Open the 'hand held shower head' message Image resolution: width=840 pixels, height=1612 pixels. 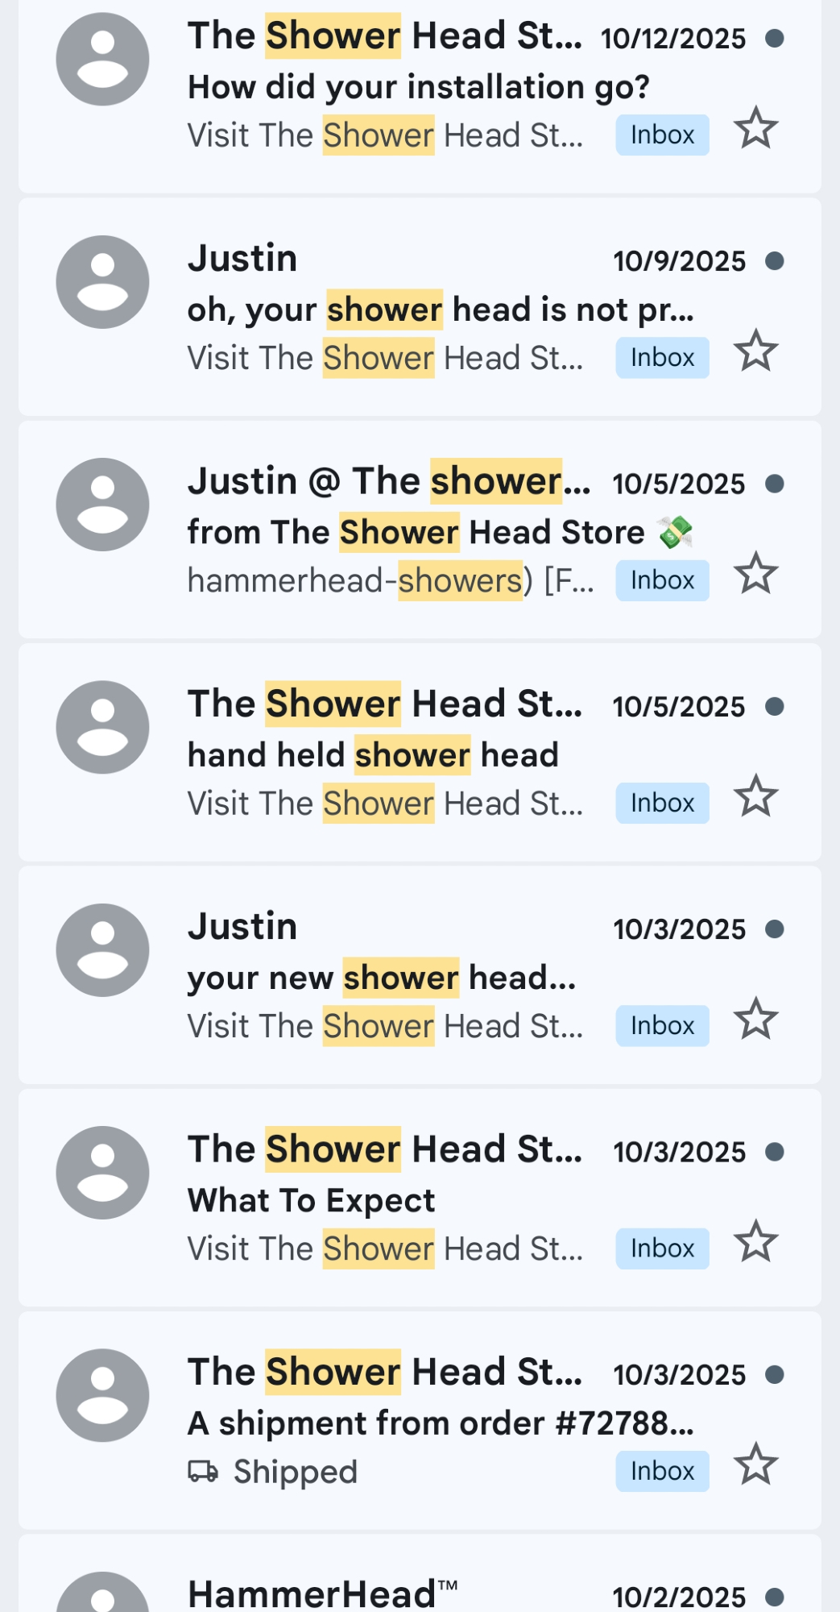click(x=373, y=755)
